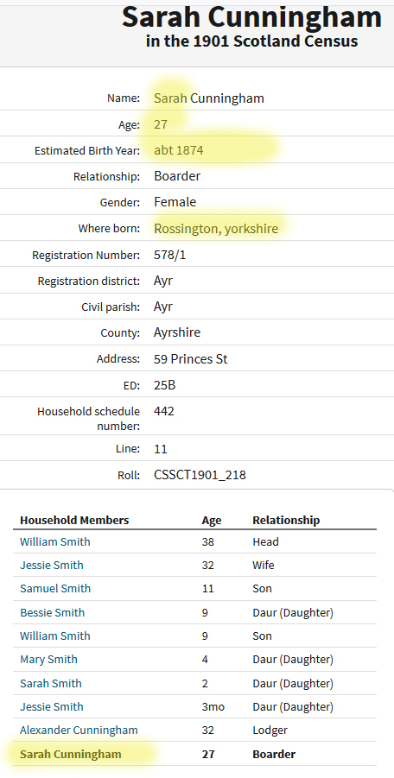Open William Smith son age 9 record
Image resolution: width=394 pixels, height=778 pixels.
(x=55, y=636)
